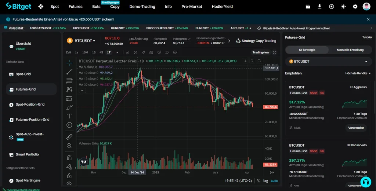Click the Bitget logo
The image size is (376, 191).
(x=18, y=6)
